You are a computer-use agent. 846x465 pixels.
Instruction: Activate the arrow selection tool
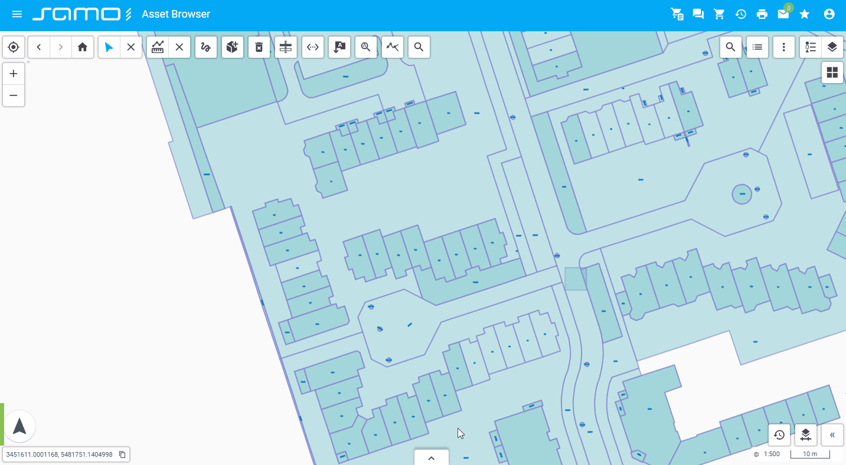[x=109, y=47]
